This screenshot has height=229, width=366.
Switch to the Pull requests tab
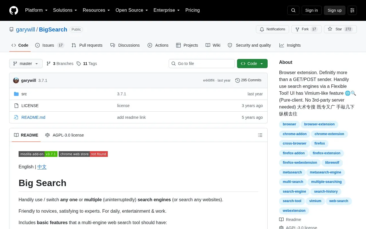click(87, 45)
